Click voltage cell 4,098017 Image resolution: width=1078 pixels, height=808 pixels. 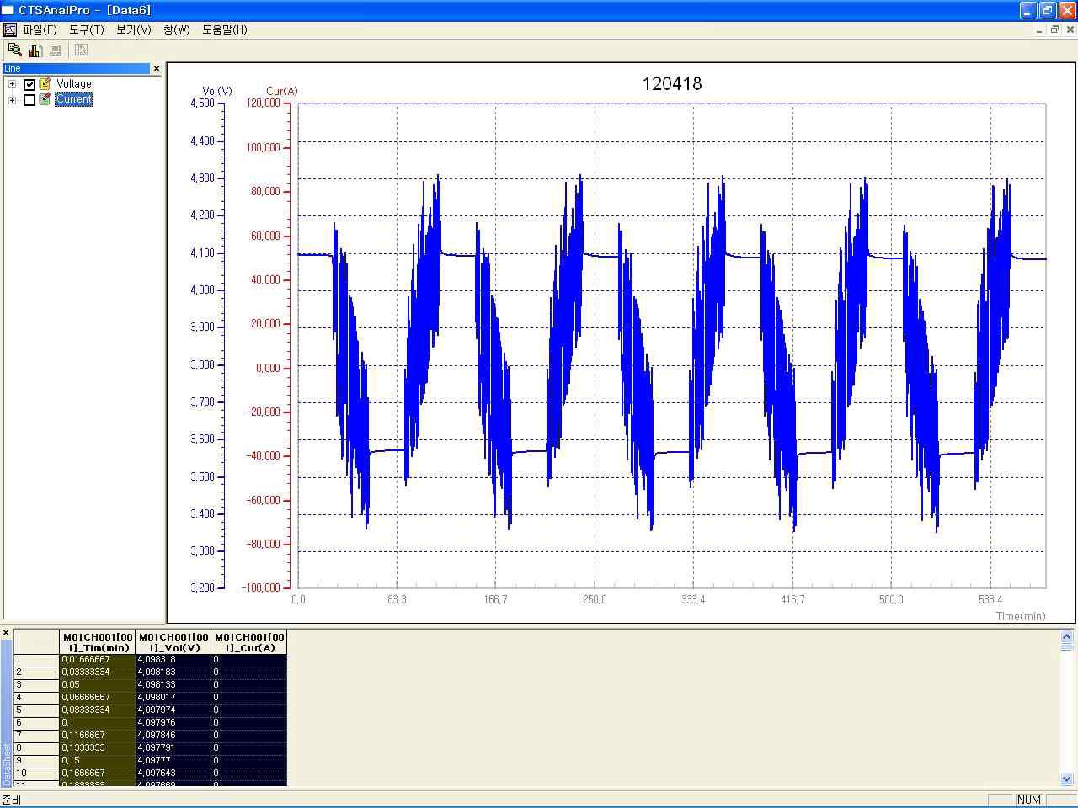[173, 698]
